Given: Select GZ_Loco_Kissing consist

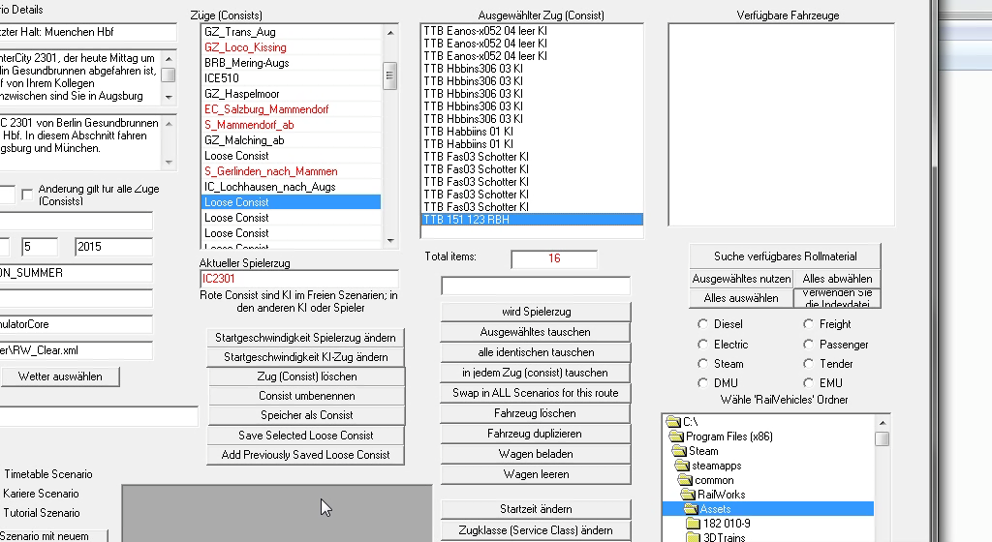Looking at the screenshot, I should pyautogui.click(x=292, y=47).
